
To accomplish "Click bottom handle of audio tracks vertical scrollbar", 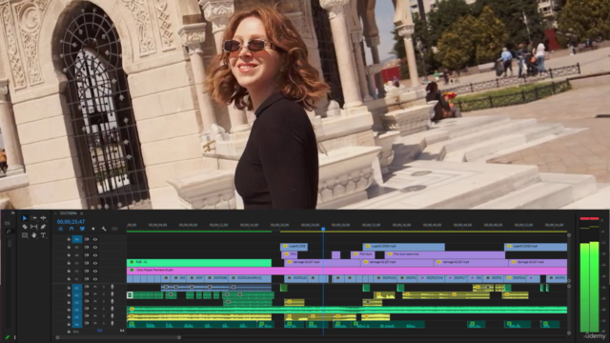I will pyautogui.click(x=569, y=333).
